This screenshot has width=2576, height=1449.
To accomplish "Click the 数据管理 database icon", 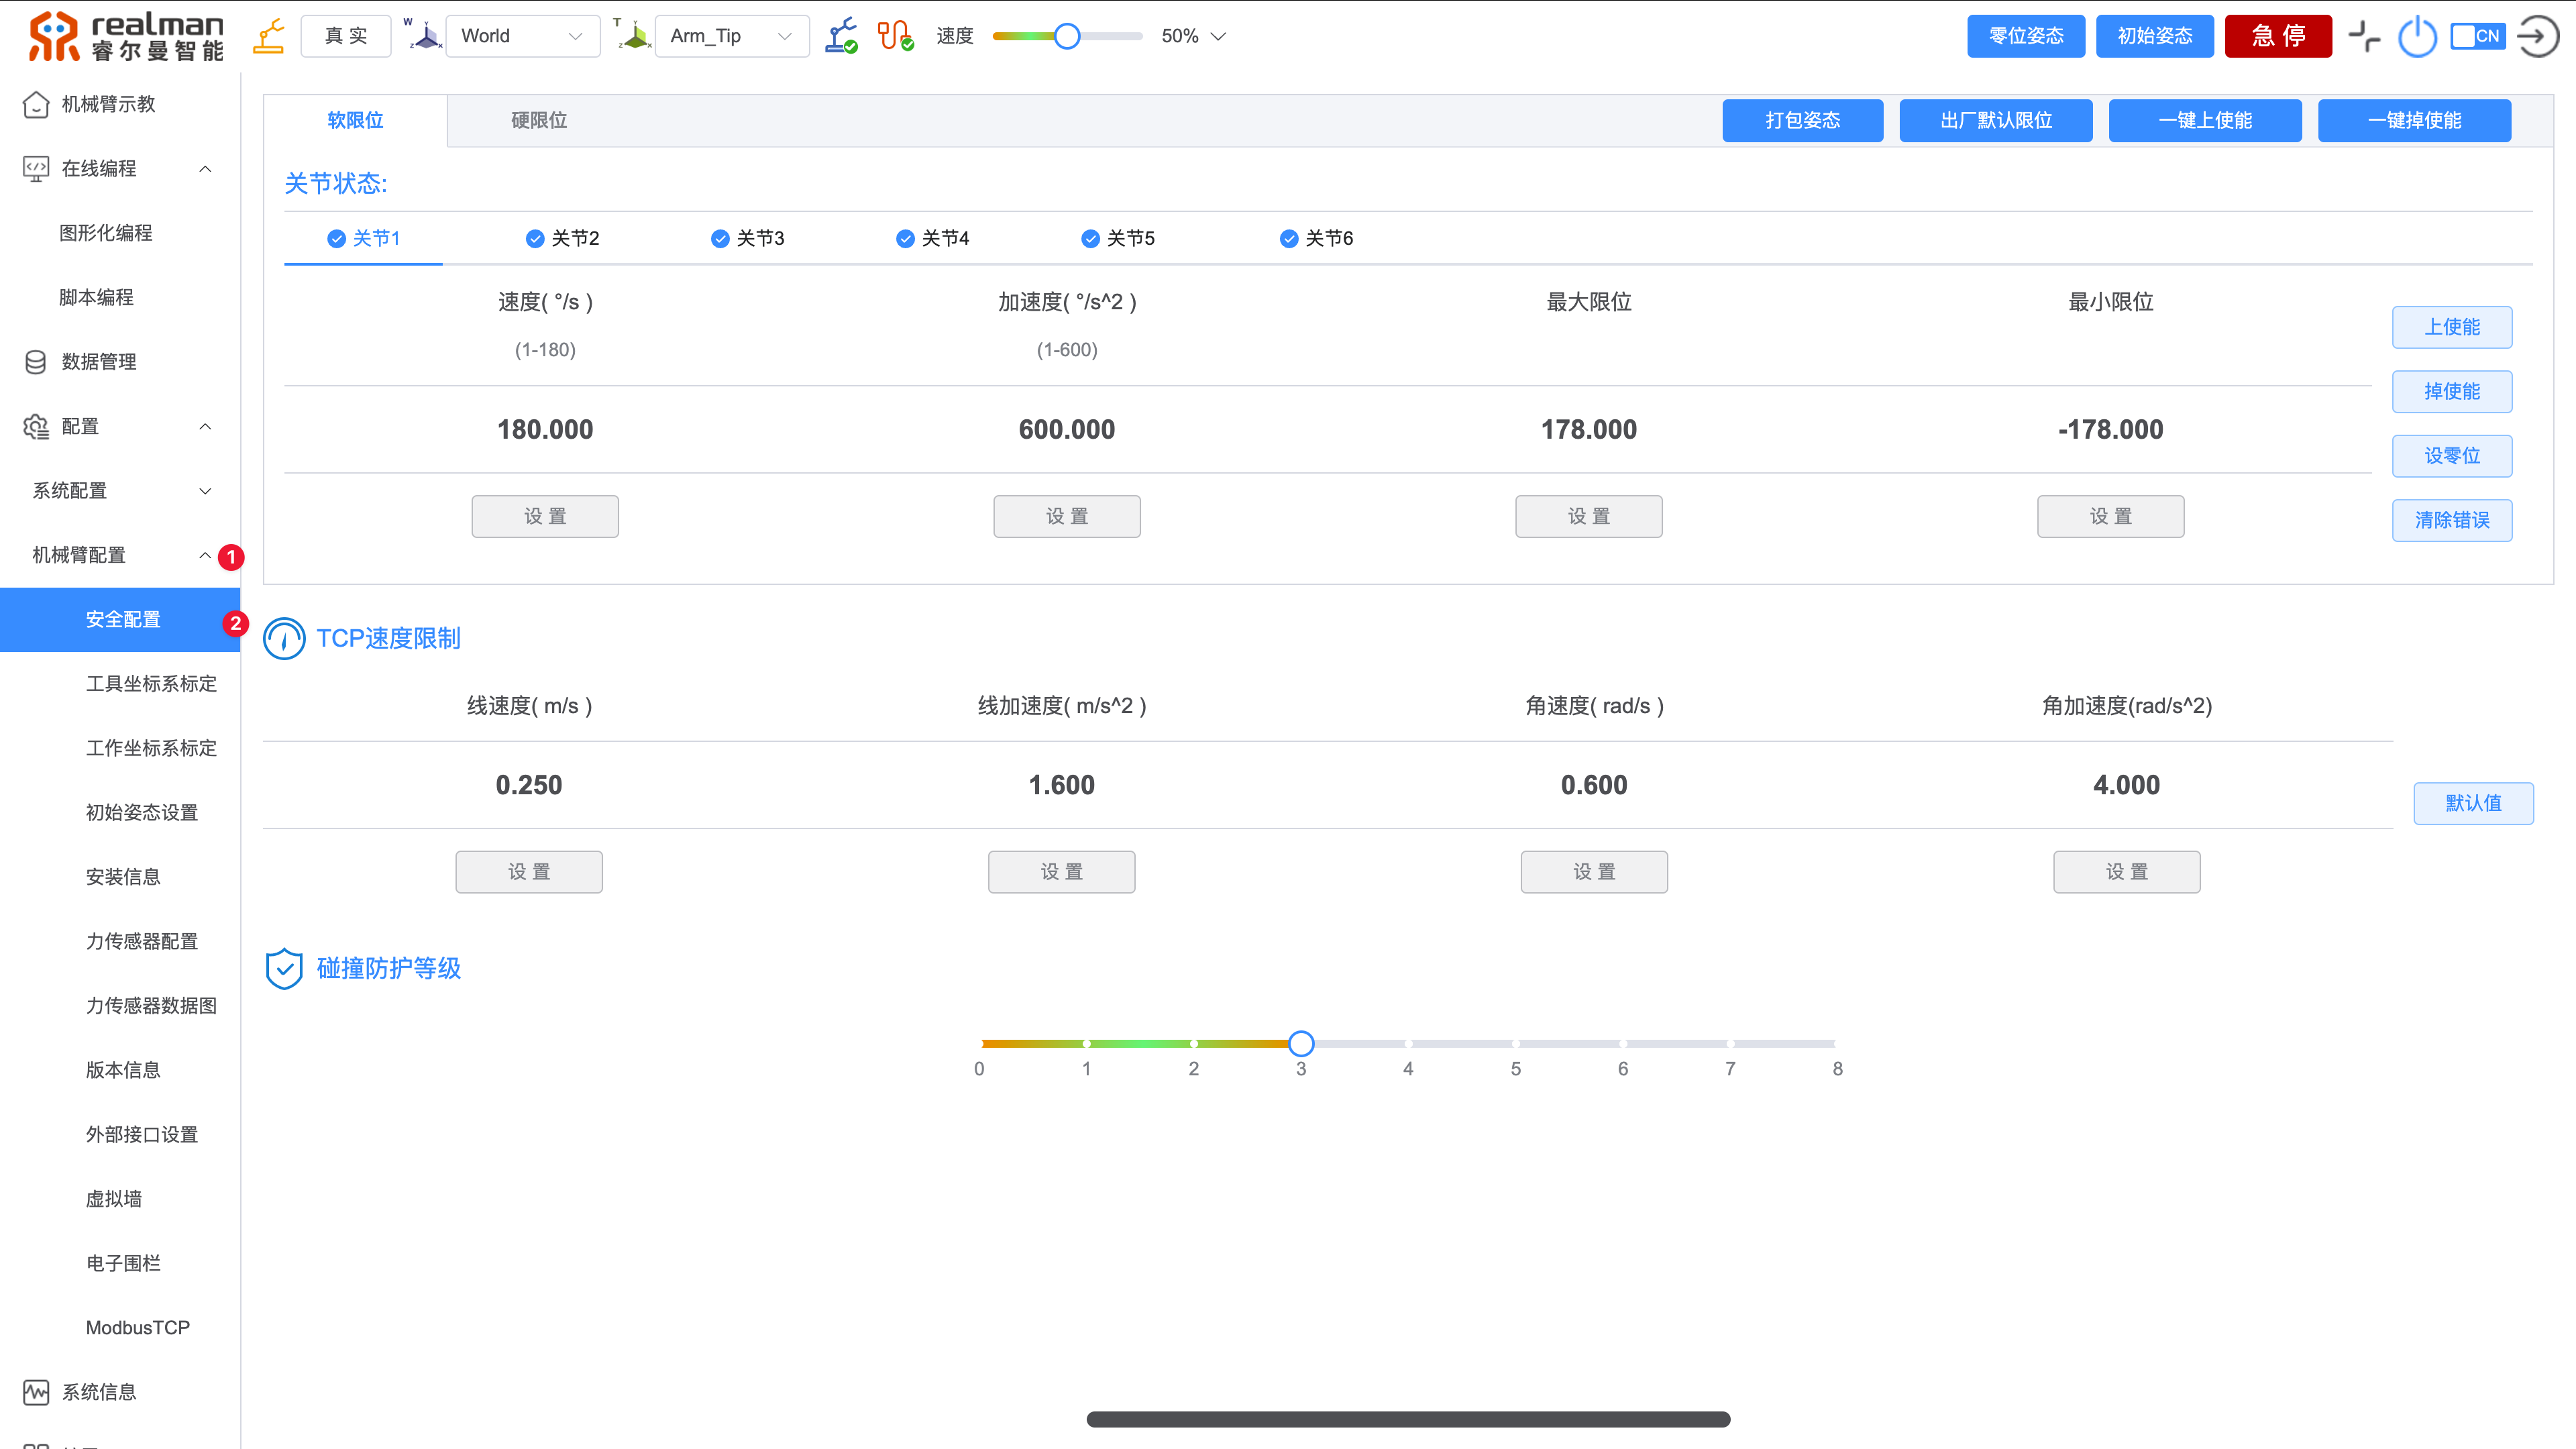I will pyautogui.click(x=36, y=362).
